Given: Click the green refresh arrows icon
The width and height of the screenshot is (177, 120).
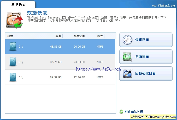Looking at the screenshot, I should click(121, 112).
